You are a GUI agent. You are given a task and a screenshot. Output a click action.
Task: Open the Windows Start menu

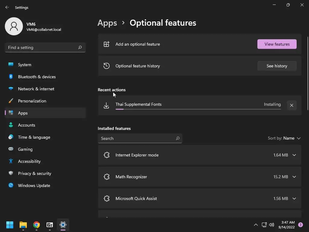[x=10, y=225]
